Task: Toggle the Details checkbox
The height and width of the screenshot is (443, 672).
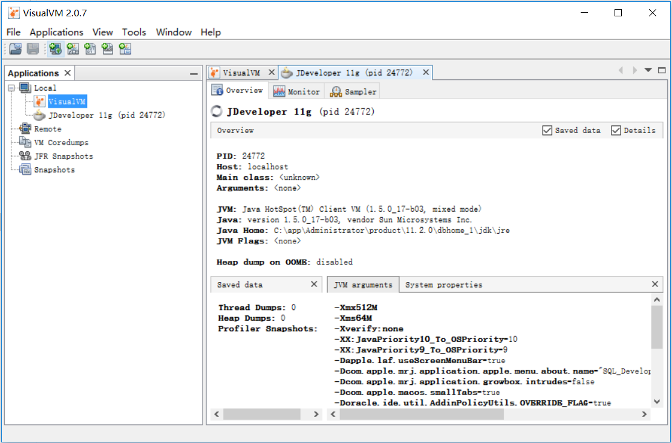Action: 616,130
